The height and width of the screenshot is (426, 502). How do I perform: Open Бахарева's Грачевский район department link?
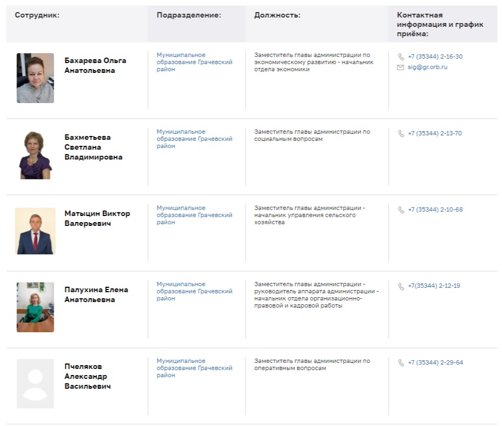pos(194,63)
